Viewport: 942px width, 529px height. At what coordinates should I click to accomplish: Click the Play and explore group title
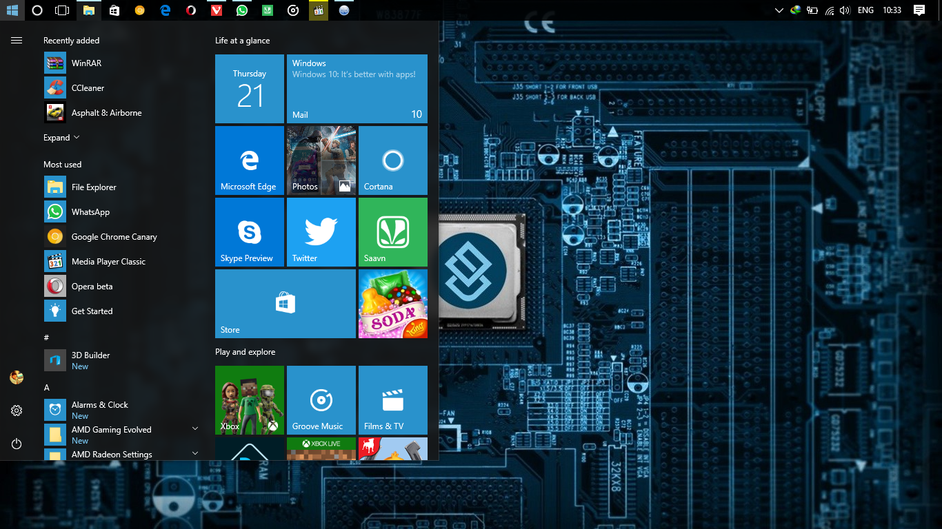coord(245,352)
